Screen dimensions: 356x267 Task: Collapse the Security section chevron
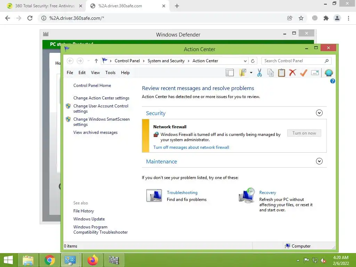(319, 113)
